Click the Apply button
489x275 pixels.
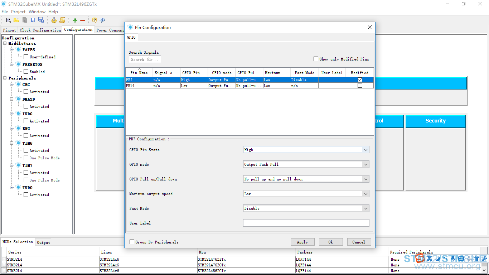point(302,242)
